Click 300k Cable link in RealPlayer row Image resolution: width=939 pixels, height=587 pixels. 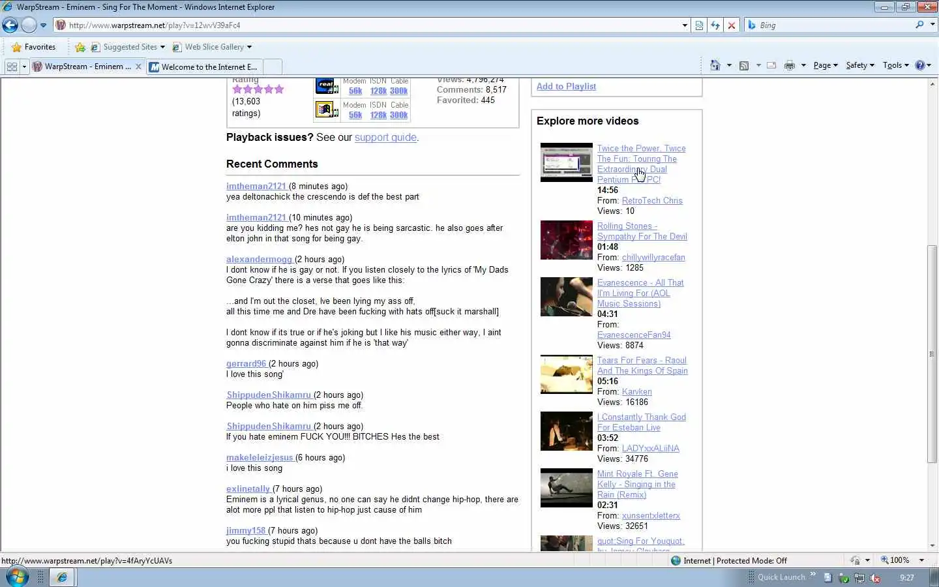398,91
